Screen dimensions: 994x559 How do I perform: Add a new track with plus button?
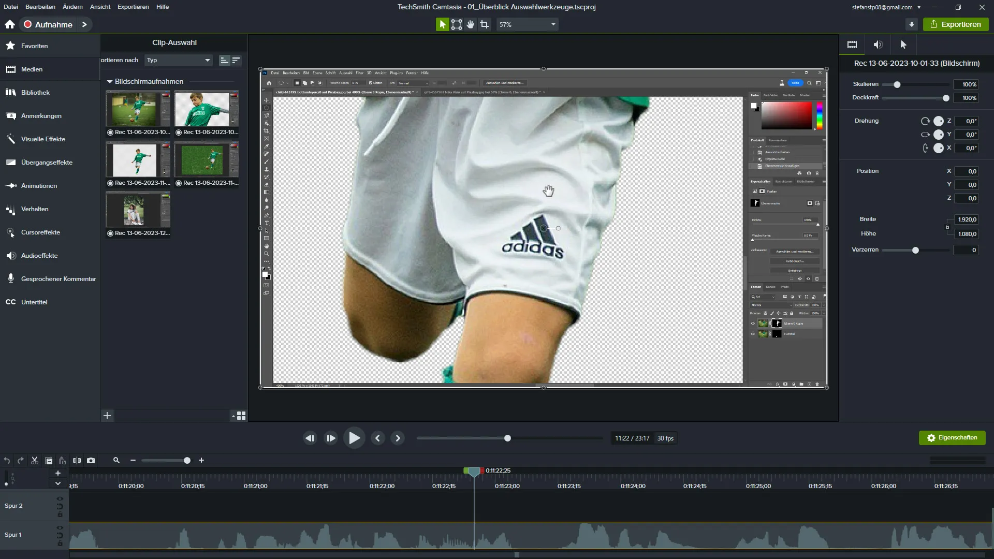point(58,473)
